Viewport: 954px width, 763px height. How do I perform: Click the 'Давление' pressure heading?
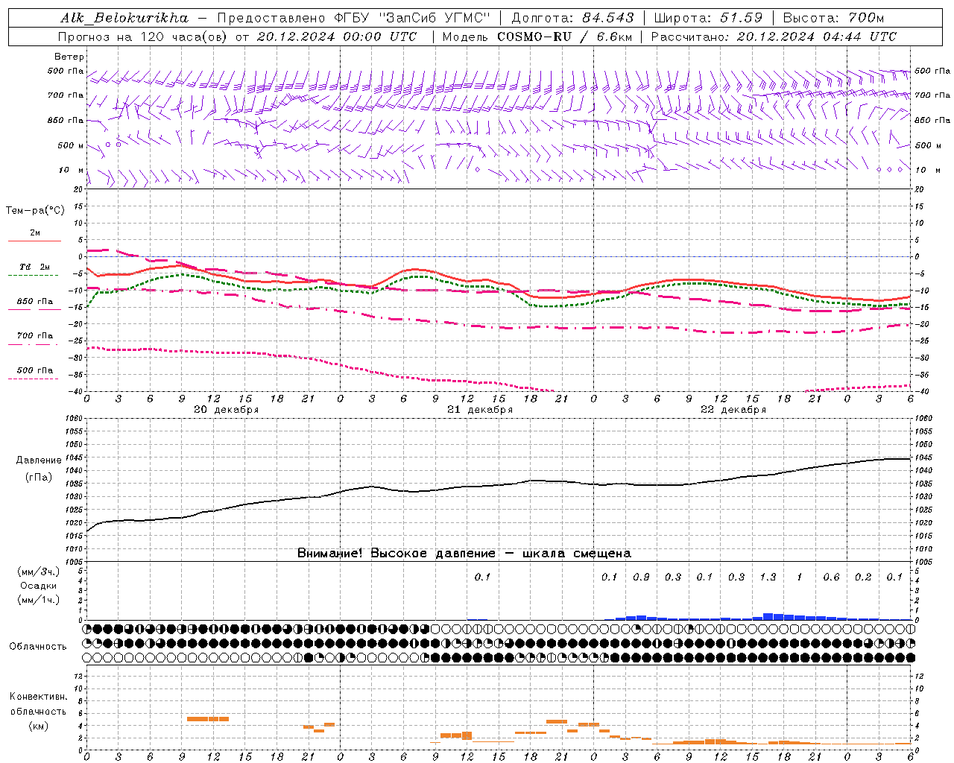click(x=39, y=460)
